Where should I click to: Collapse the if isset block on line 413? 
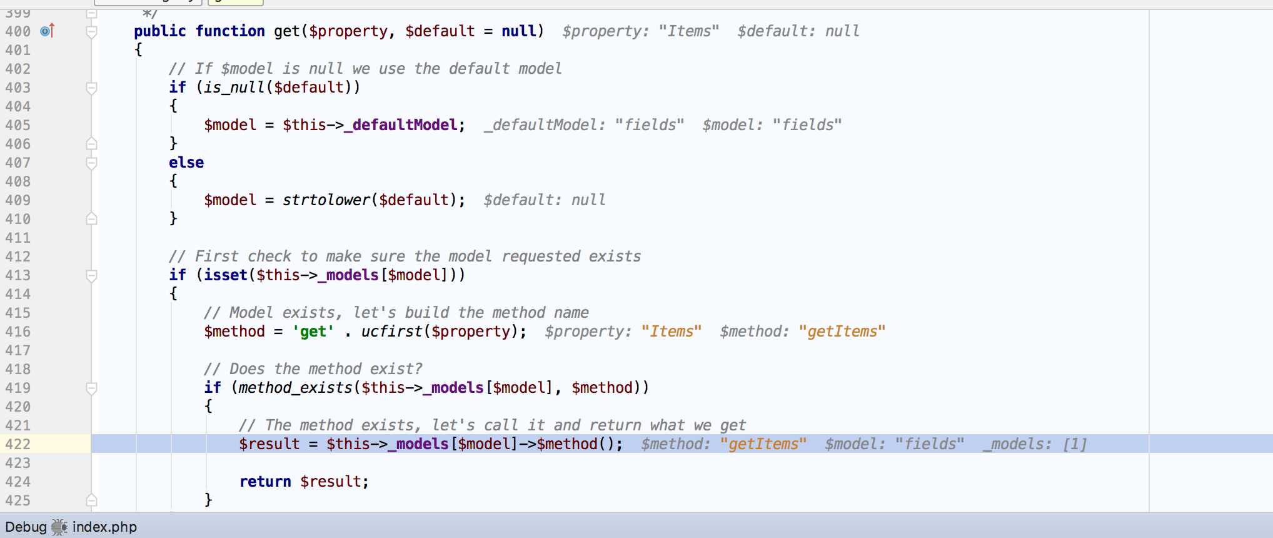click(91, 275)
